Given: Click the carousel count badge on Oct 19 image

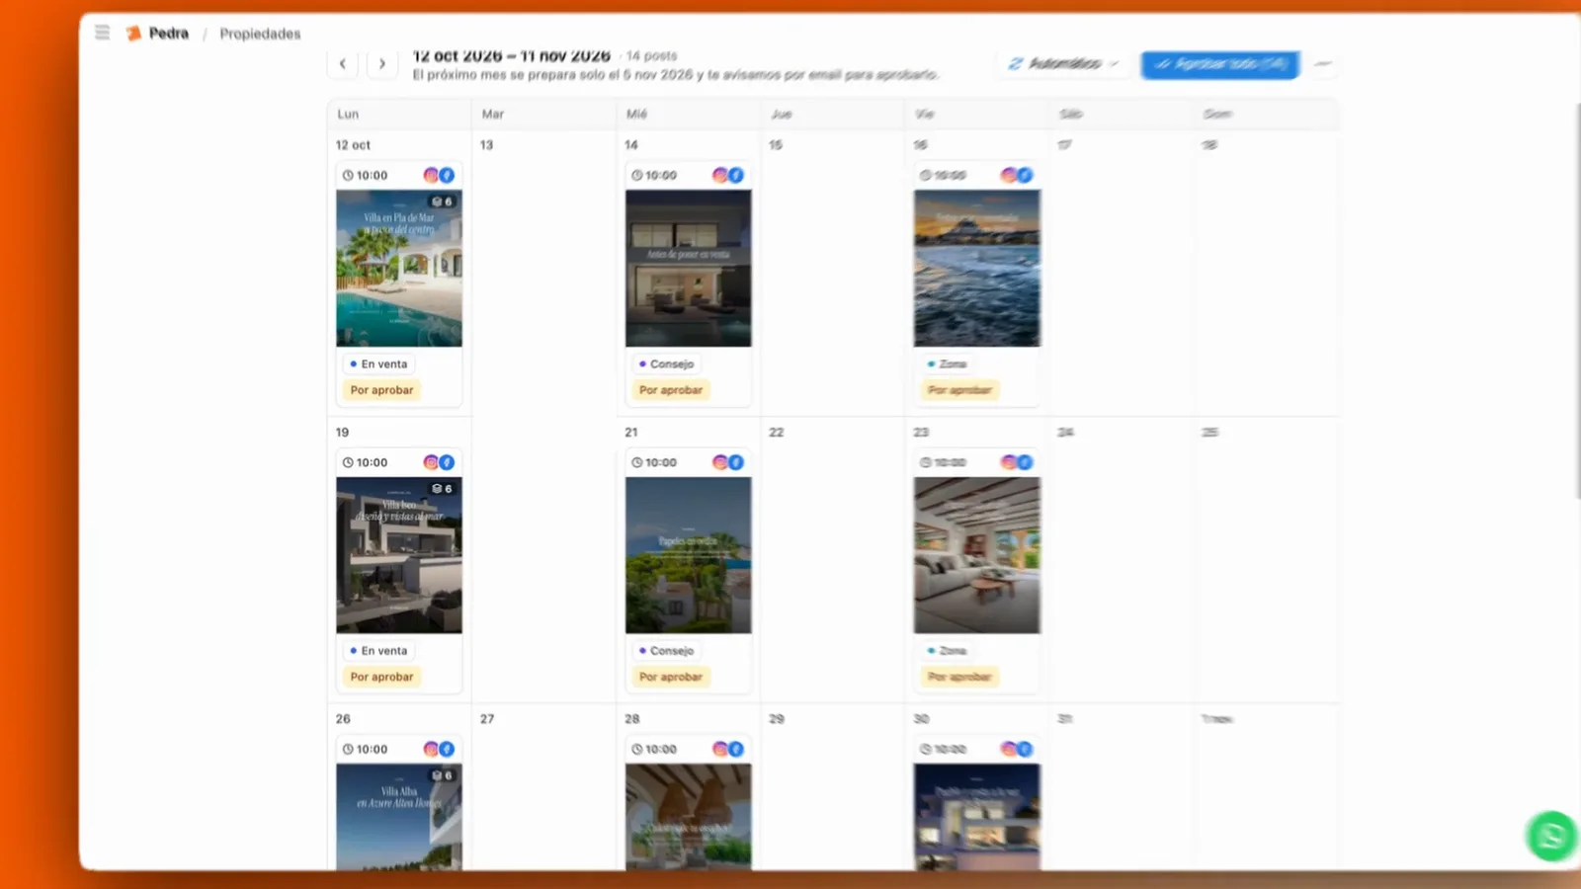Looking at the screenshot, I should pyautogui.click(x=442, y=489).
